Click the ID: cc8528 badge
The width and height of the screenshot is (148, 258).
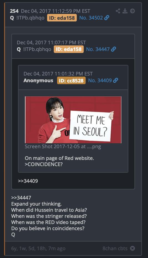[71, 81]
